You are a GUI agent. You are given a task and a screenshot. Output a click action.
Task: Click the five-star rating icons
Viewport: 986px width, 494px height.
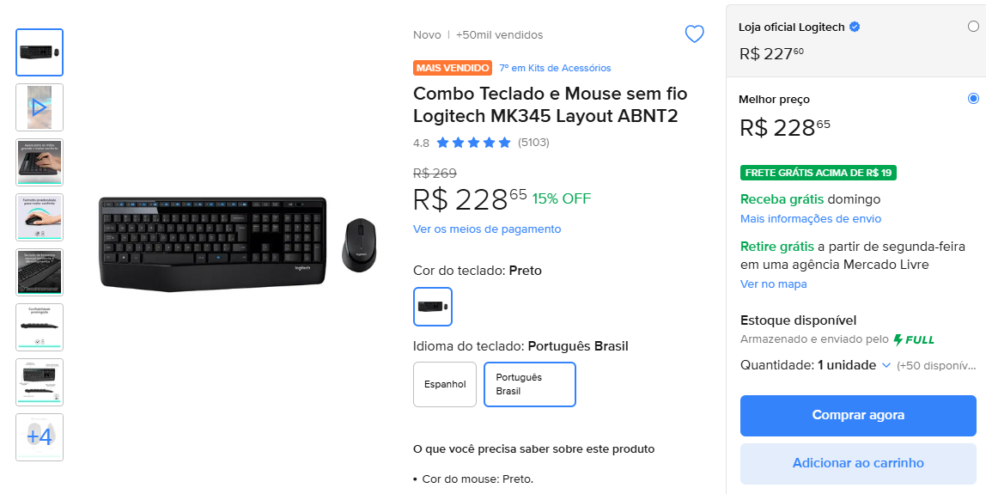[473, 143]
